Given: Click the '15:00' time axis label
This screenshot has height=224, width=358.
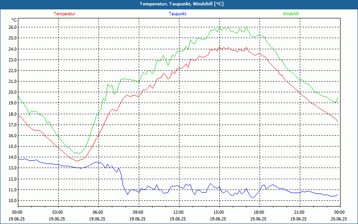Looking at the screenshot, I should 218,212.
